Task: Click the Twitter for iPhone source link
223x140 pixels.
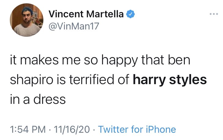Action: click(137, 130)
